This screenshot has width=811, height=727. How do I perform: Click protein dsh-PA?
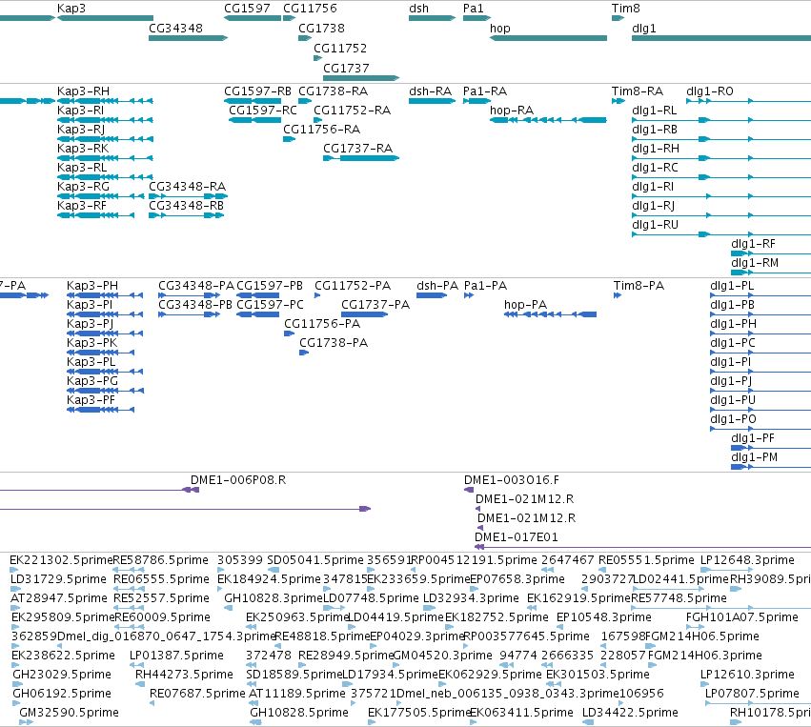coord(432,295)
